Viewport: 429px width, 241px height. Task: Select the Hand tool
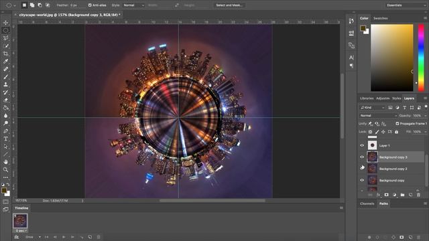click(x=6, y=162)
